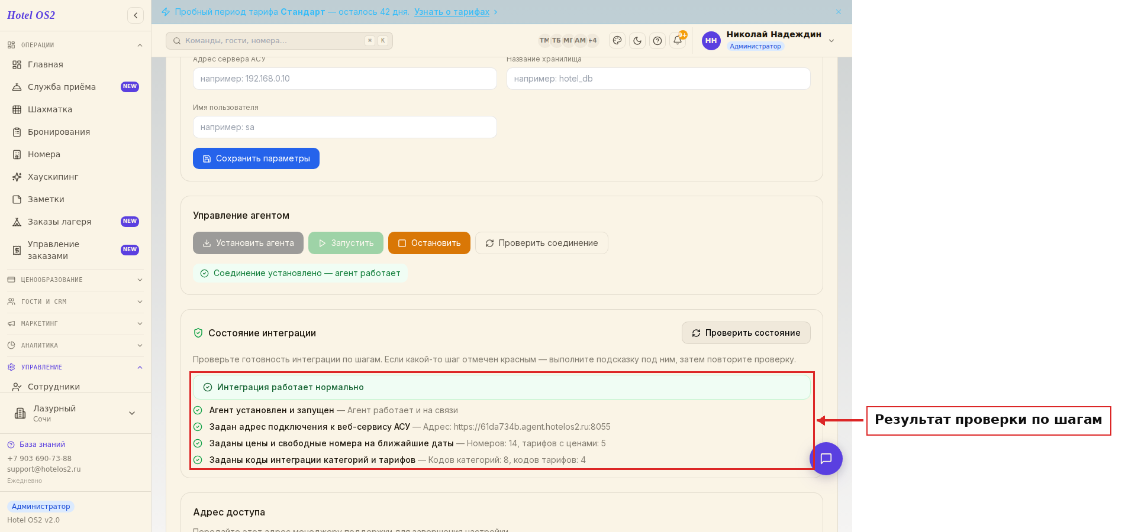Click the Остановить agent button
Viewport: 1125px width, 532px height.
click(429, 243)
